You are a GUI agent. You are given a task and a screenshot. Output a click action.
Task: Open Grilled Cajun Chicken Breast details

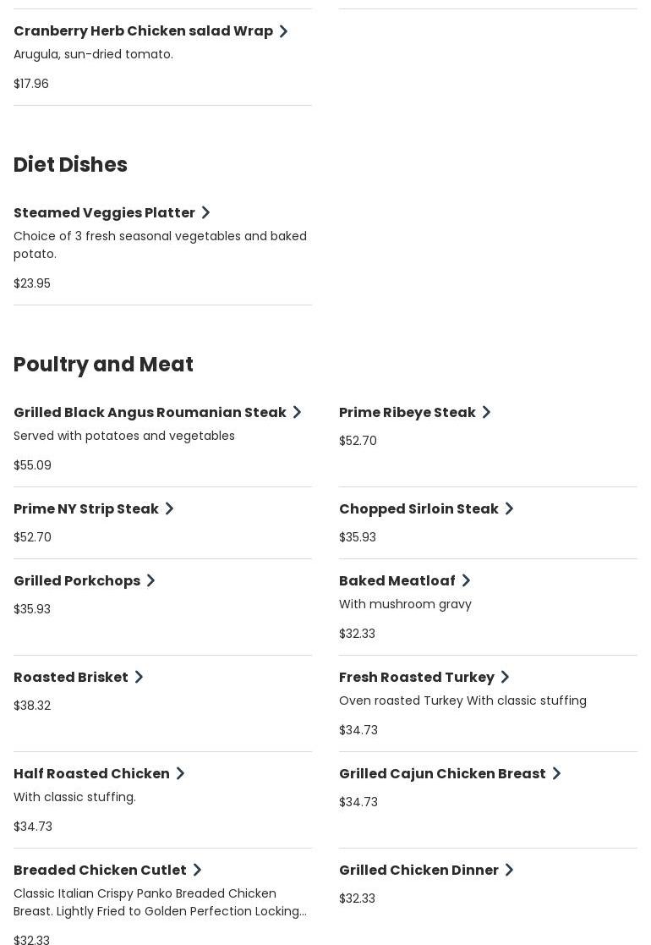442,774
